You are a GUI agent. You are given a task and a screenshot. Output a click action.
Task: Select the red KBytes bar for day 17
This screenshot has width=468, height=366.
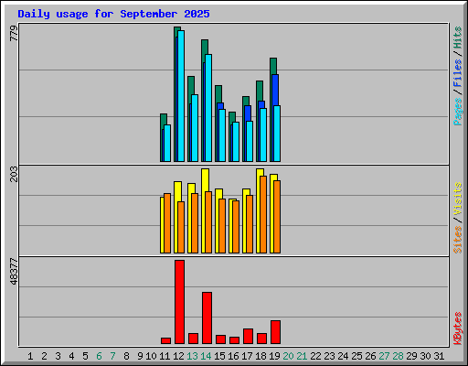coord(248,337)
